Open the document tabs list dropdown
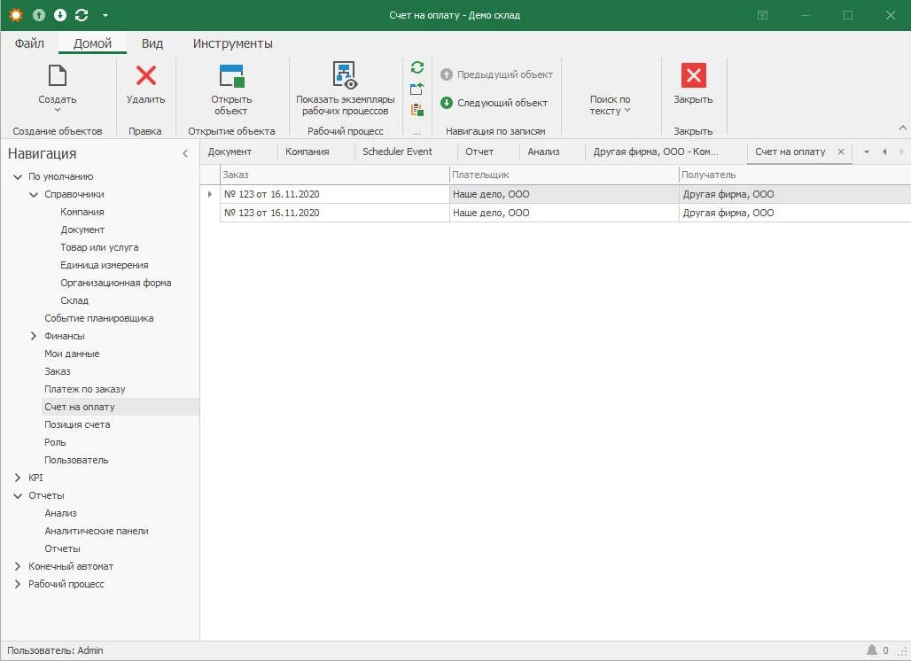Viewport: 911px width, 661px height. pos(867,152)
